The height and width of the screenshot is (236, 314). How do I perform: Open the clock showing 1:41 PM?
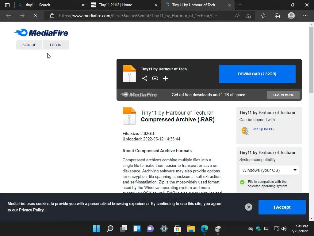(299, 229)
